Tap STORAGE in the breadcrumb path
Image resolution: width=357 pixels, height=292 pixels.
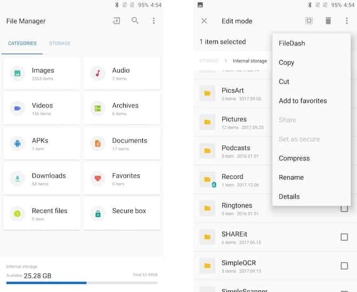pyautogui.click(x=209, y=61)
